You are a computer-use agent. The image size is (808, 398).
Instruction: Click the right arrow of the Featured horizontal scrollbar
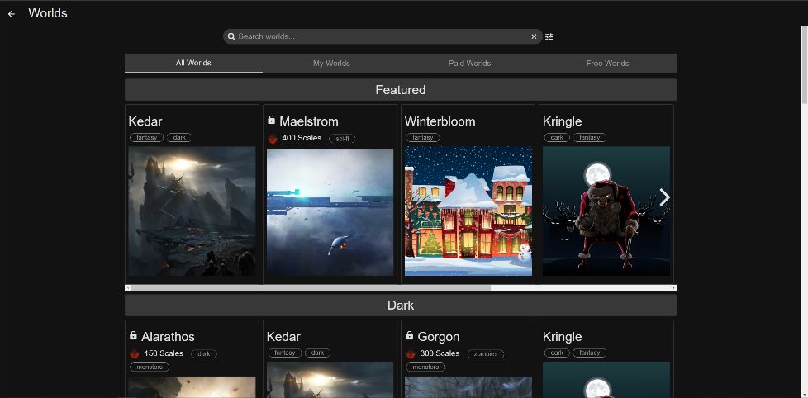click(x=673, y=288)
